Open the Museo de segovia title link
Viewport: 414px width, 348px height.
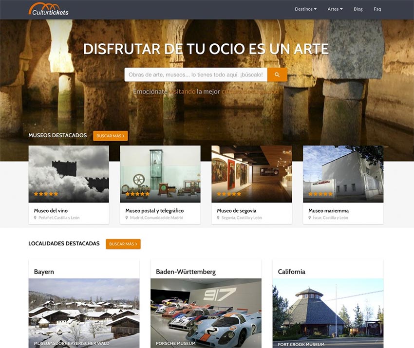tap(236, 210)
